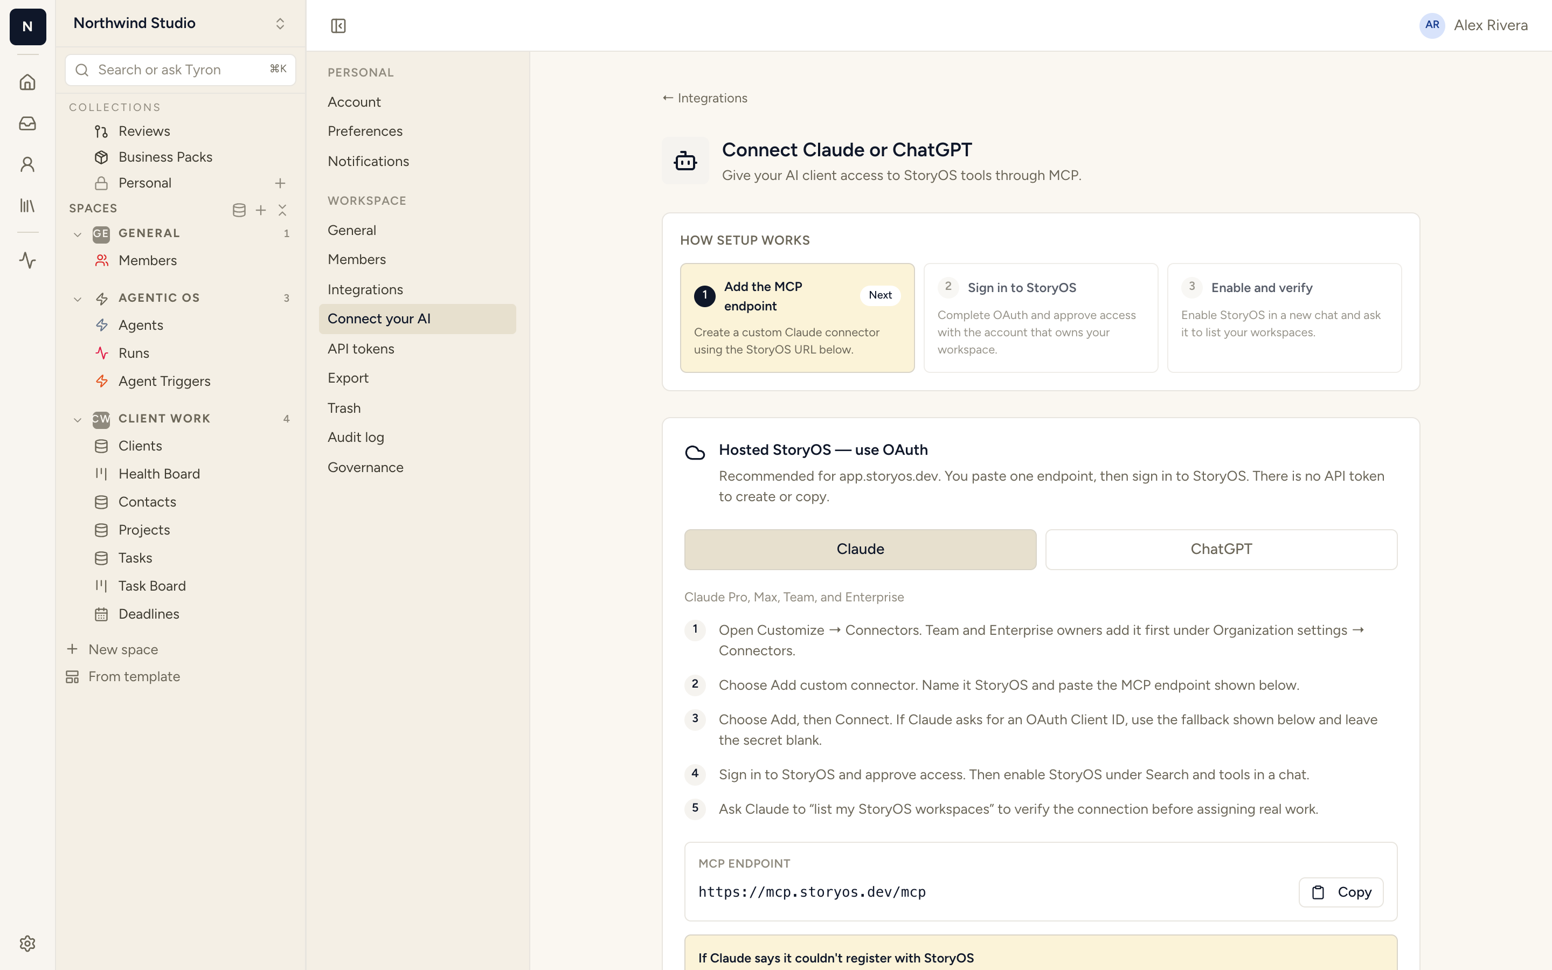Open the Activity pulse icon
This screenshot has width=1552, height=970.
click(x=27, y=260)
